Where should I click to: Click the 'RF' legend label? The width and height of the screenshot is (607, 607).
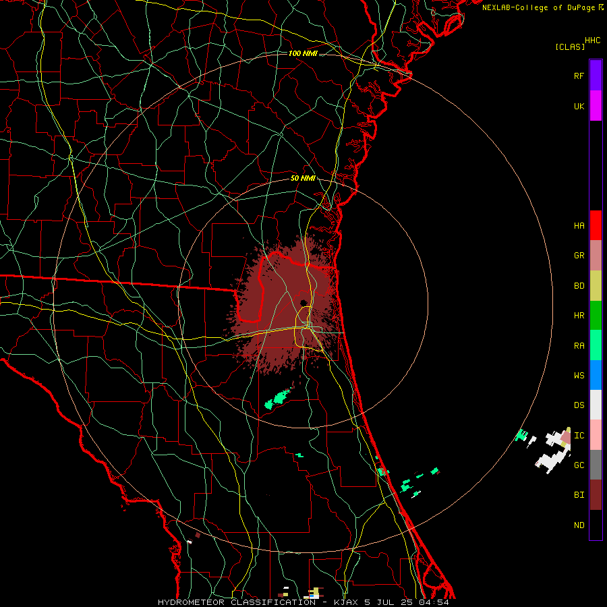[x=579, y=76]
